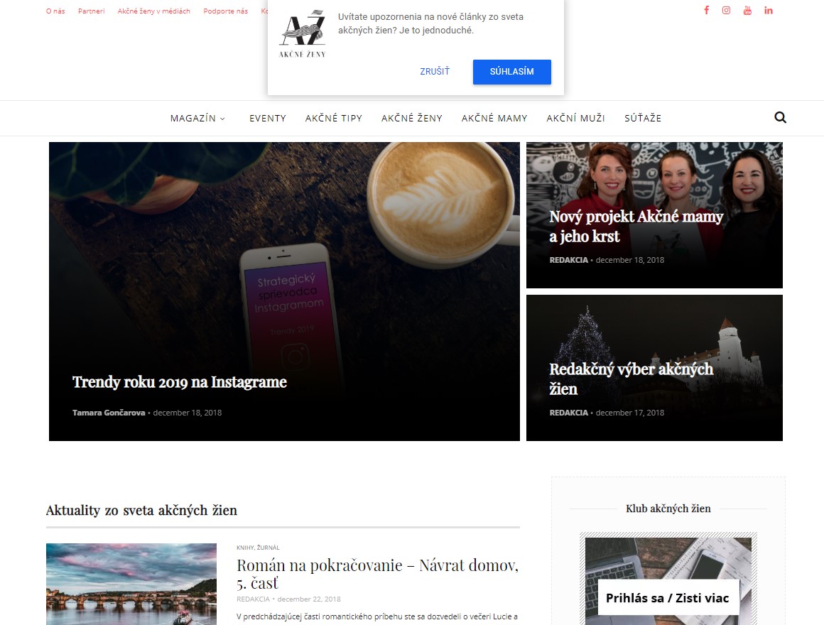Click the Akčné ženy logo in notification popup
Viewport: 824px width, 625px height.
click(302, 33)
